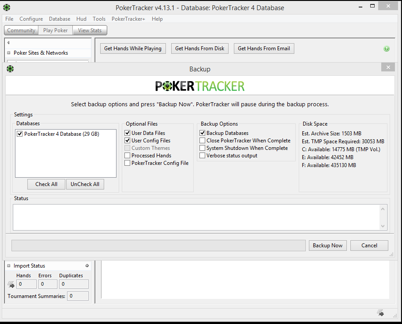Enable System Shutdown When Complete

(202, 148)
